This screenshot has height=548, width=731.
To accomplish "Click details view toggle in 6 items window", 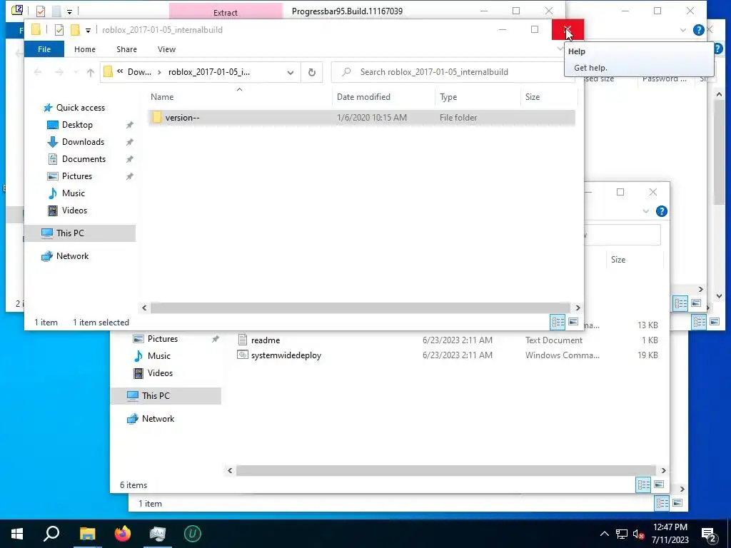I will [x=643, y=484].
